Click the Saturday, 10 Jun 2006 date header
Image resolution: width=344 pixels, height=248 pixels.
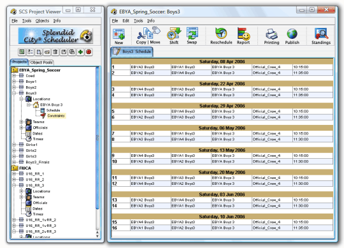[222, 217]
